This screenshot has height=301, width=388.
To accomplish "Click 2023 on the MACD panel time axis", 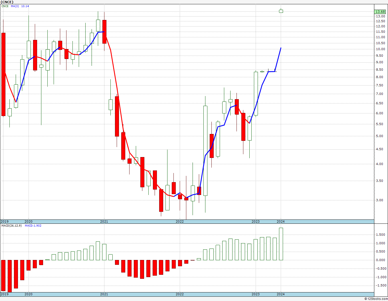I will [x=255, y=294].
